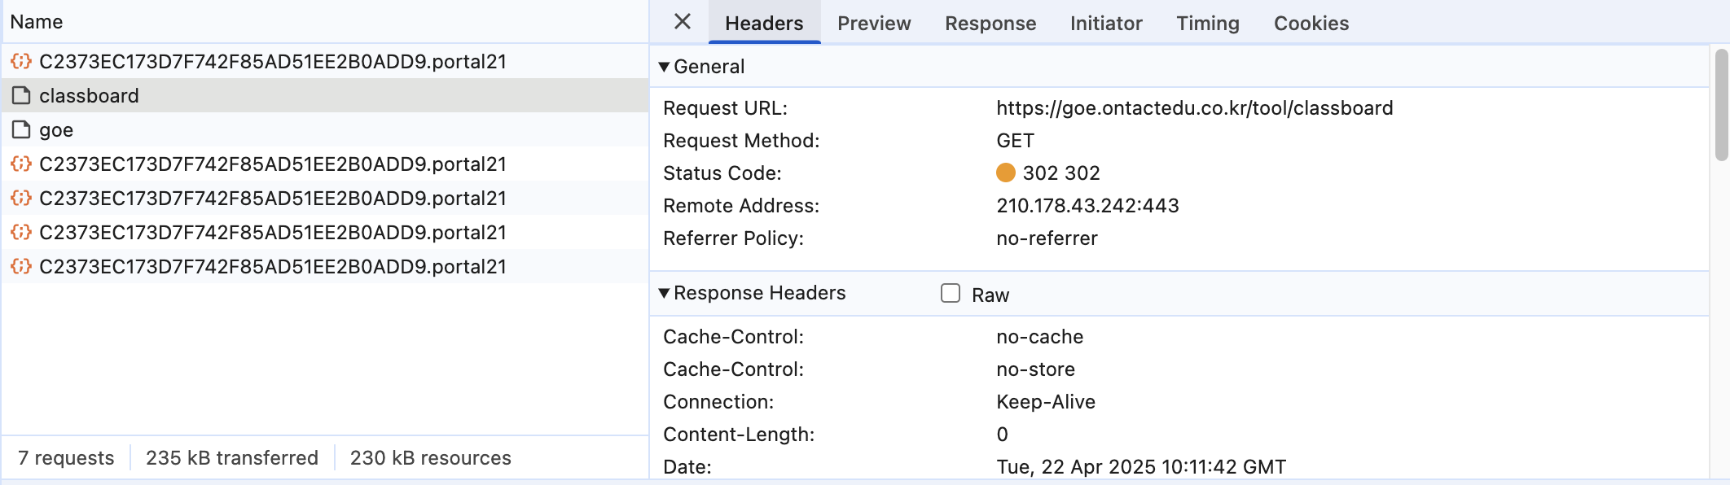The height and width of the screenshot is (485, 1730).
Task: Collapse the Response Headers section
Action: pyautogui.click(x=665, y=293)
